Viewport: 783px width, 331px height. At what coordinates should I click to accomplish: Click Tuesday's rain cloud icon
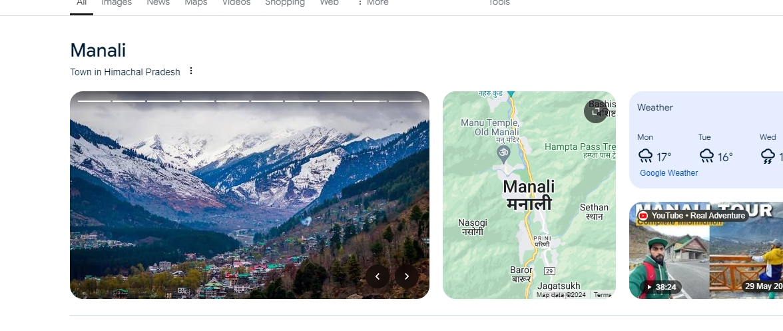coord(706,157)
